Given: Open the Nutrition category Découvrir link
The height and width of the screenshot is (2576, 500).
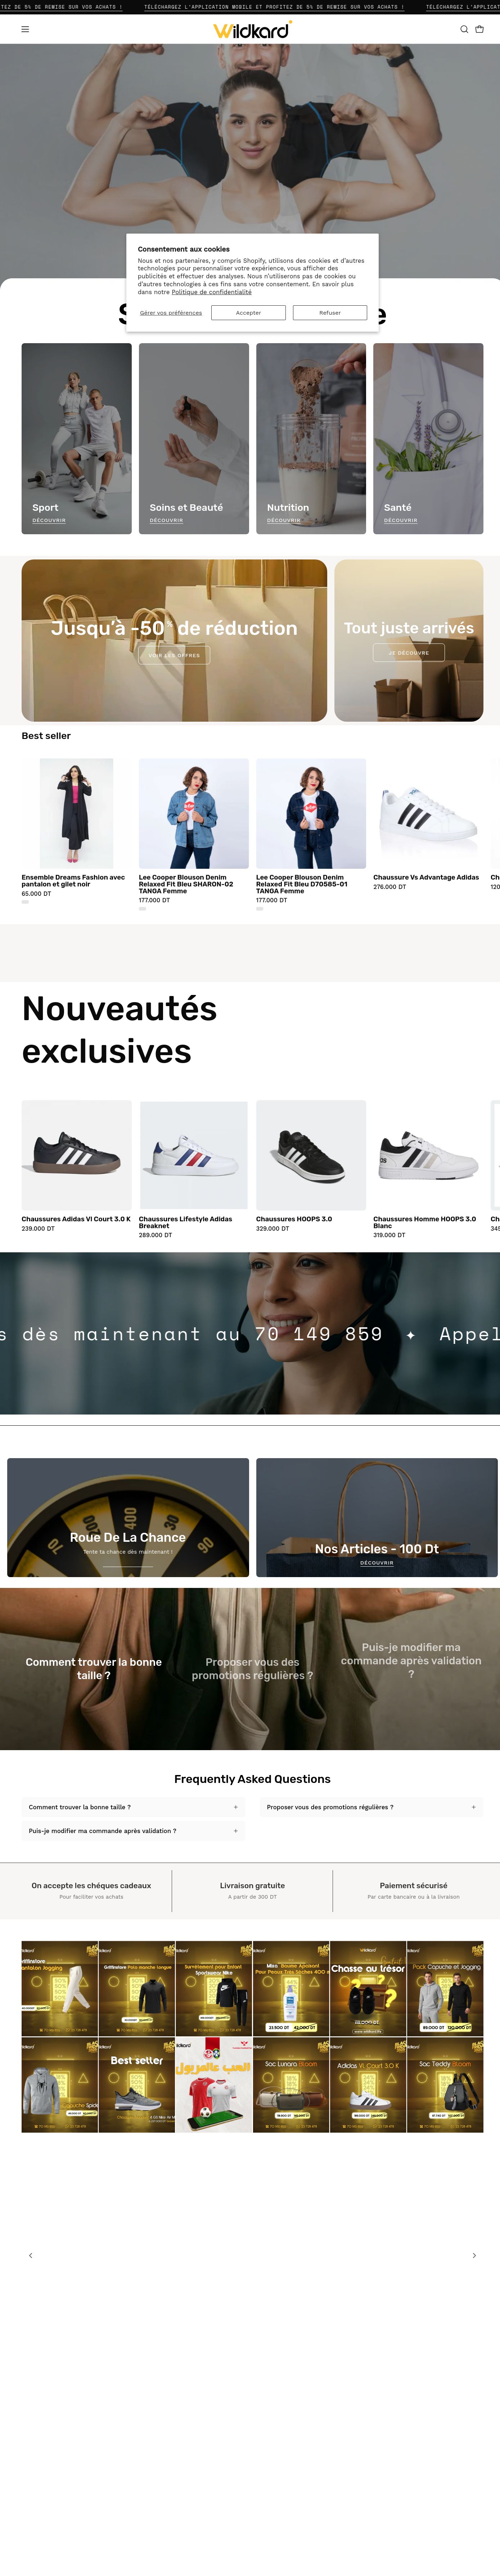Looking at the screenshot, I should point(283,520).
